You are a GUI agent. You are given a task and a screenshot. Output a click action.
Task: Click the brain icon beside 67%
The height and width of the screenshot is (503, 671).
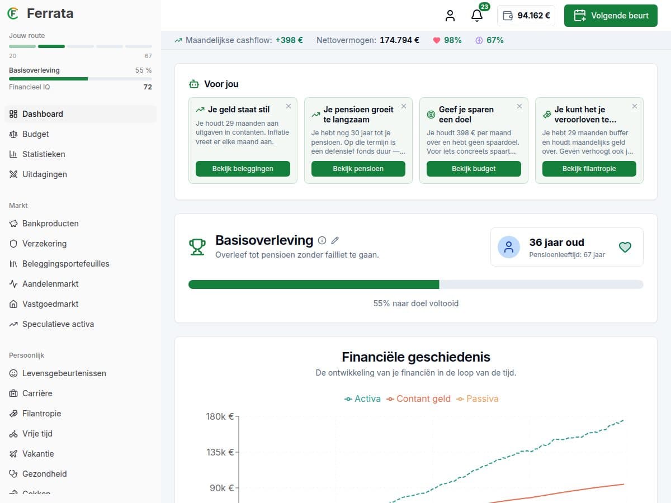pos(479,40)
